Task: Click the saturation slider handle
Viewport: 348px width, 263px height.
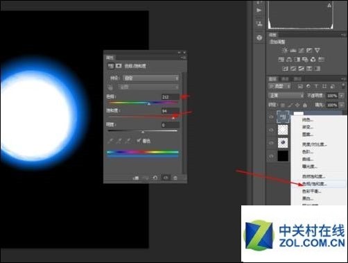Action: coord(173,118)
